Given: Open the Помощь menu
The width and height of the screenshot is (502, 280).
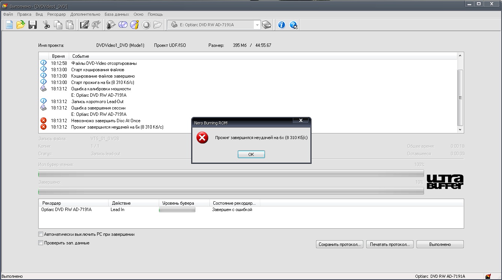Looking at the screenshot, I should click(x=155, y=14).
